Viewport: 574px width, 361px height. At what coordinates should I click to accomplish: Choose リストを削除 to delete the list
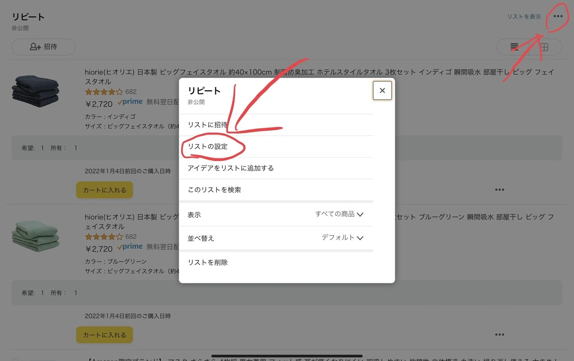[276, 262]
